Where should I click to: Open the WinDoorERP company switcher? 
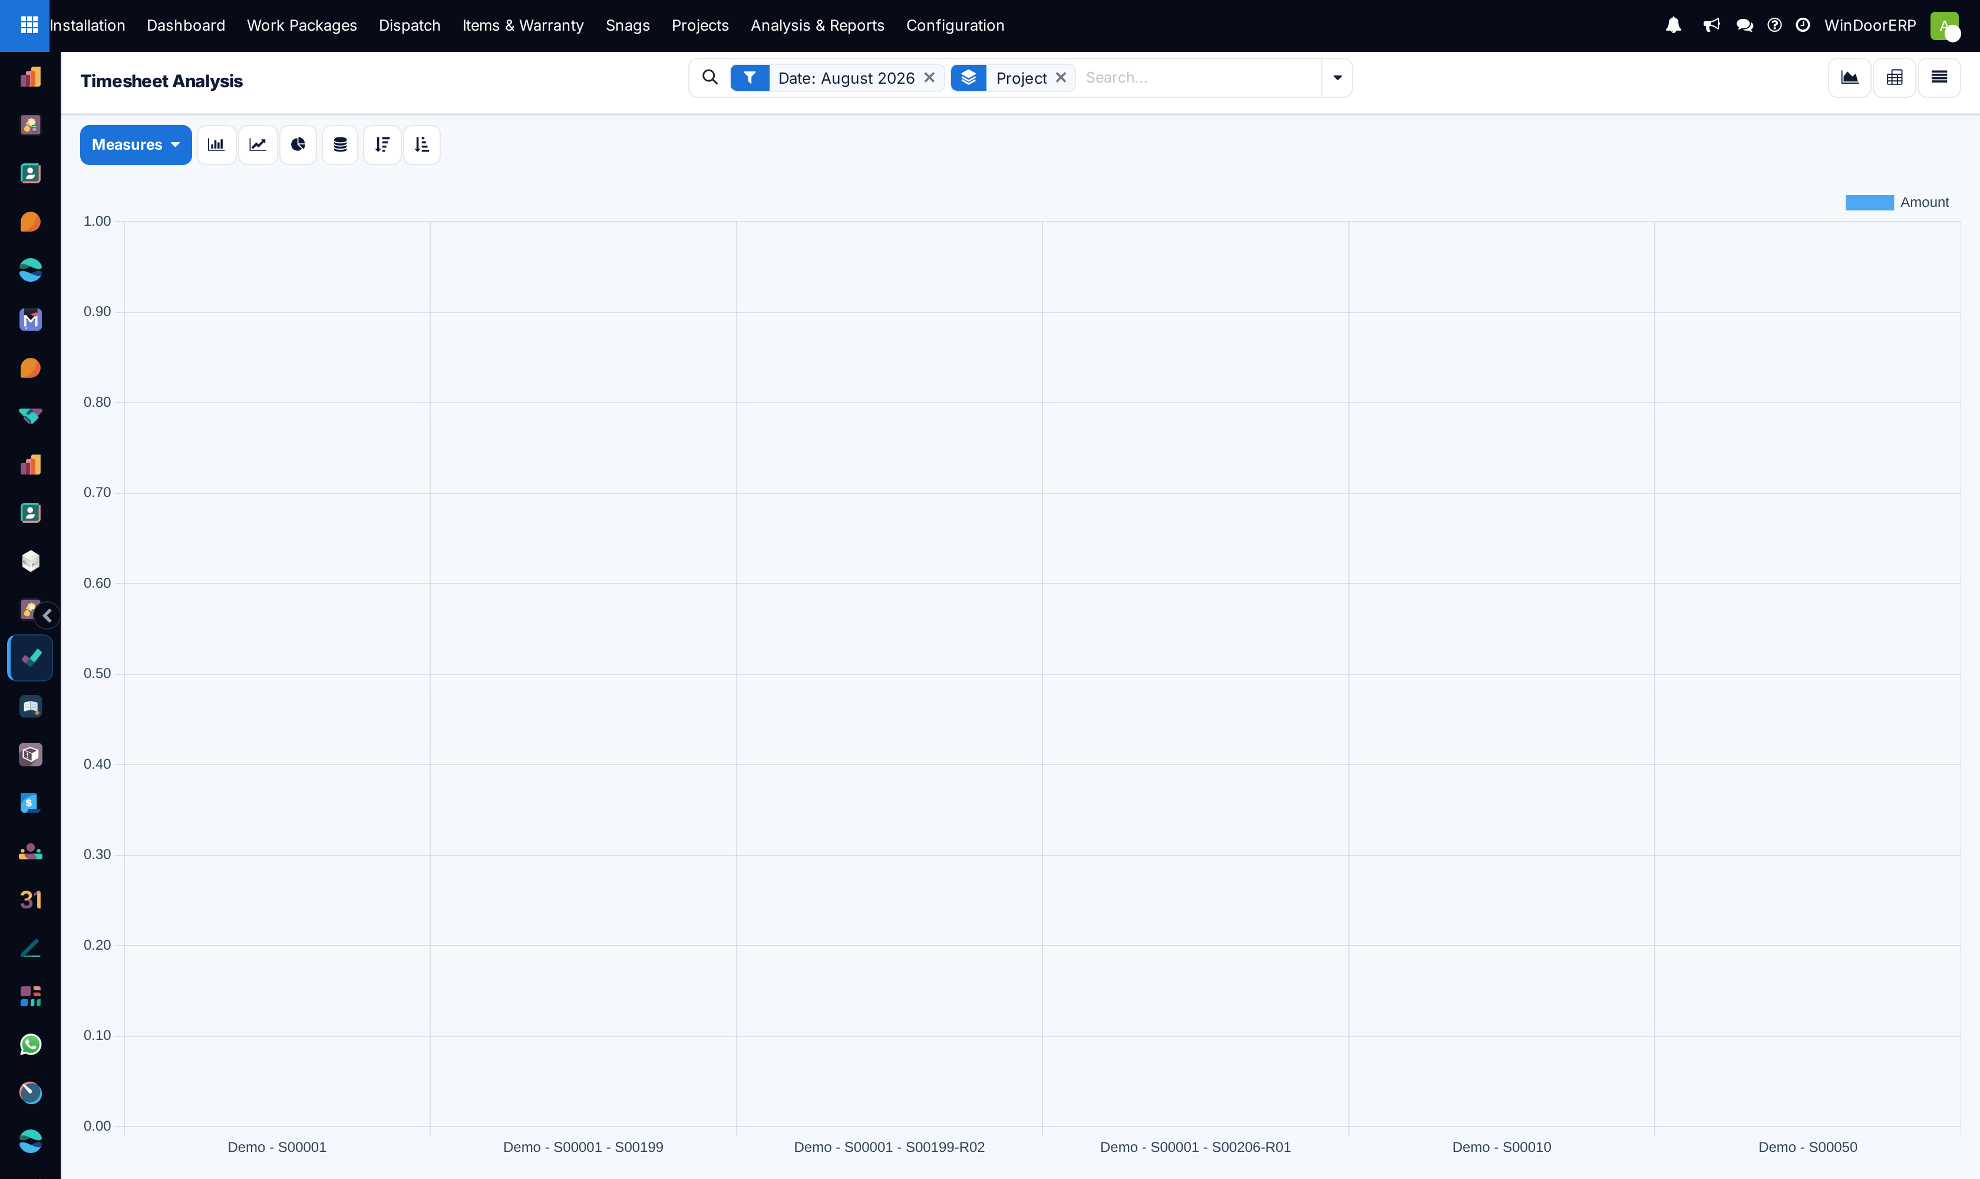click(1870, 25)
